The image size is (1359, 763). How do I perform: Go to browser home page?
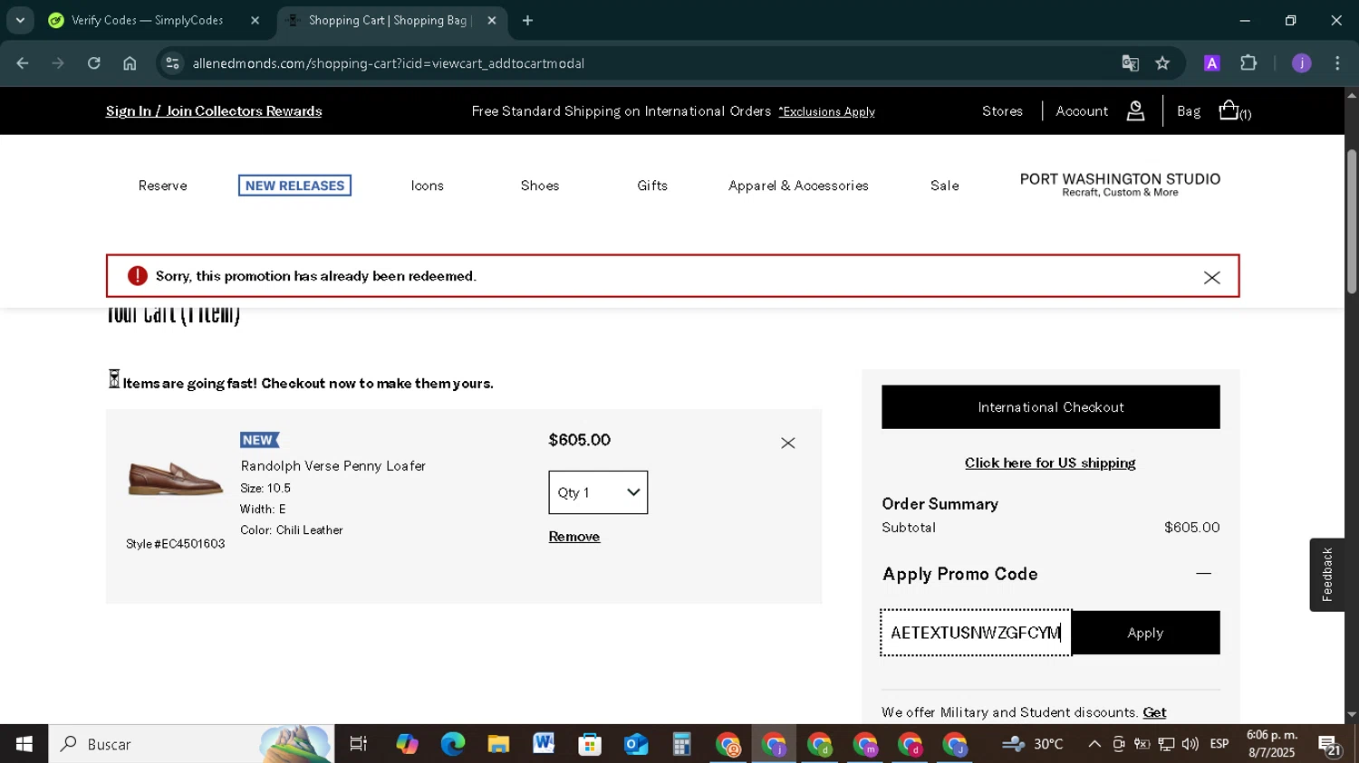pos(130,63)
